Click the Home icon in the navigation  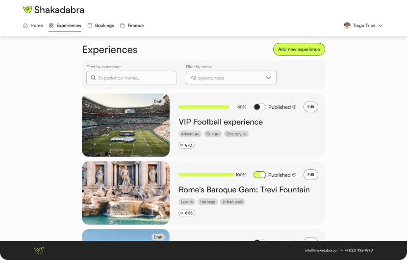pos(25,26)
